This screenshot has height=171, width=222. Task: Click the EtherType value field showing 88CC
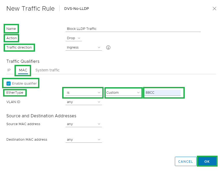point(162,93)
